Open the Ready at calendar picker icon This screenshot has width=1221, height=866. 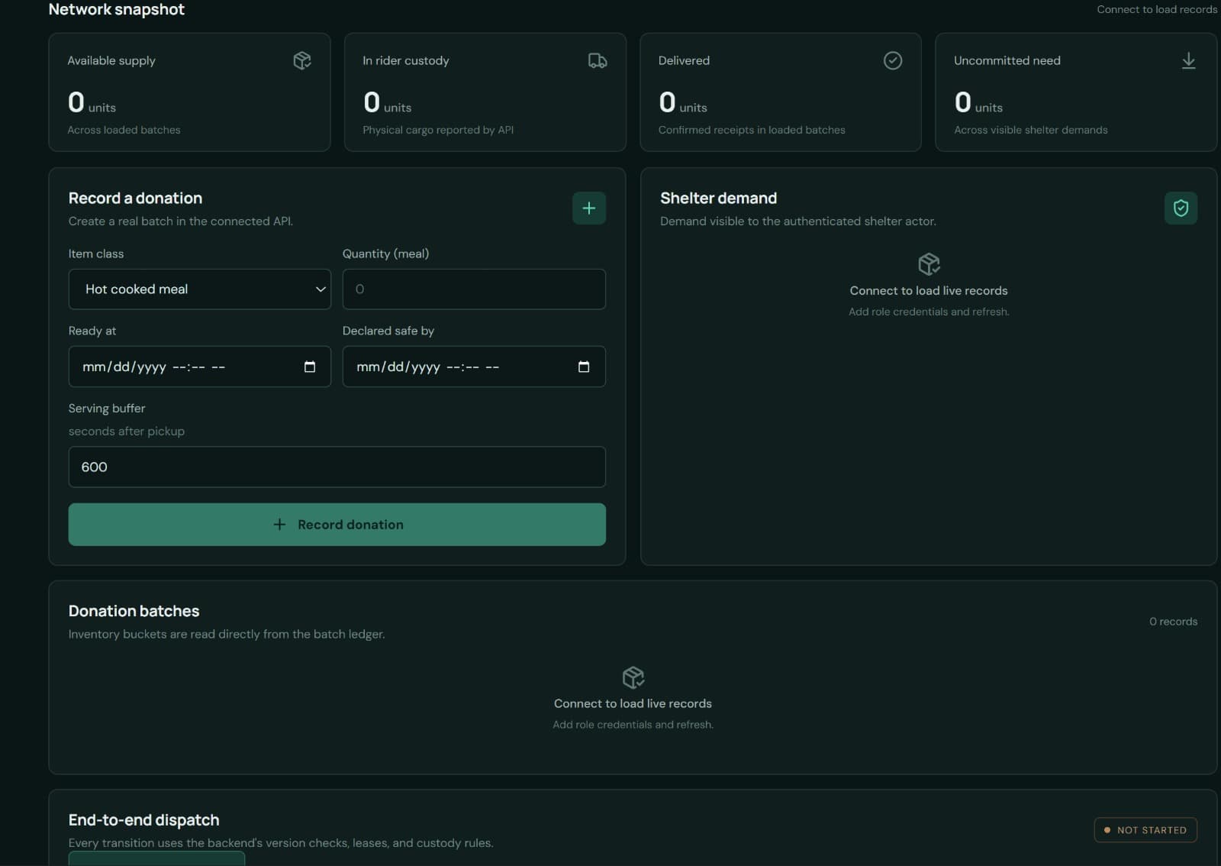point(310,367)
